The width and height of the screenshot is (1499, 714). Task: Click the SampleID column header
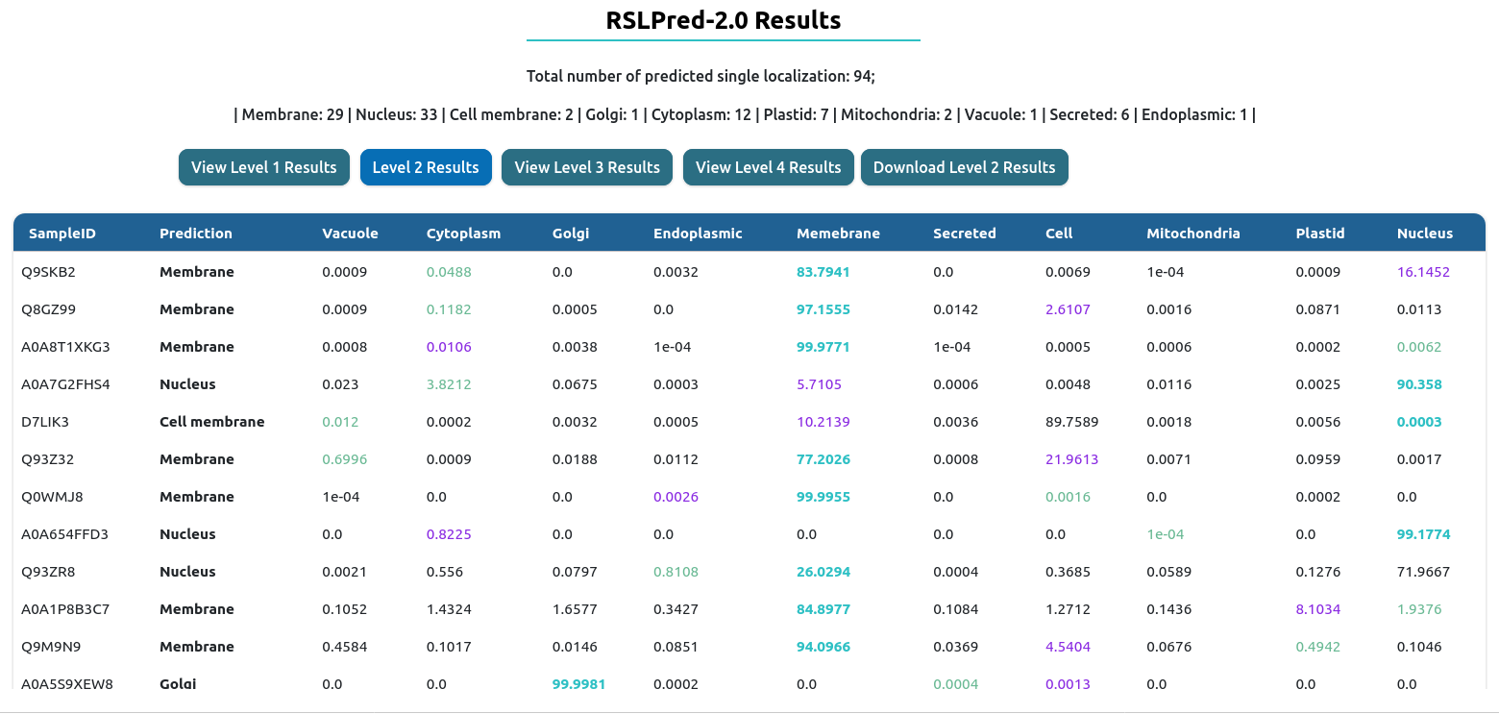point(62,234)
